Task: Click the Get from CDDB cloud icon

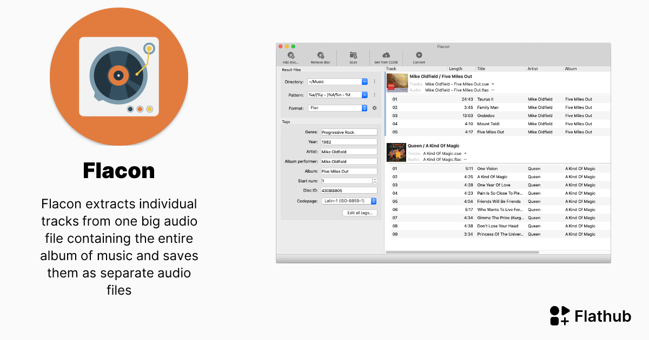Action: (x=386, y=56)
